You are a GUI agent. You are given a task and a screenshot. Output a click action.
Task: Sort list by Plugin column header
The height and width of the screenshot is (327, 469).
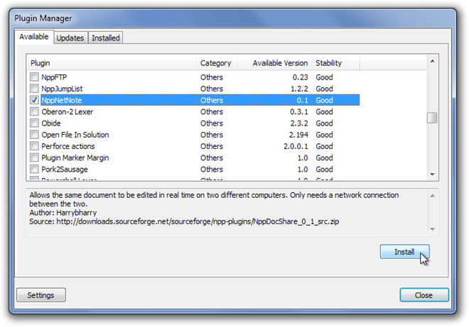pos(112,63)
